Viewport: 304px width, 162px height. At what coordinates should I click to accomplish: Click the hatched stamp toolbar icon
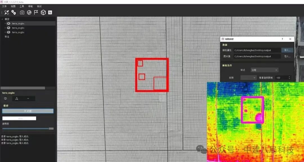(50, 12)
